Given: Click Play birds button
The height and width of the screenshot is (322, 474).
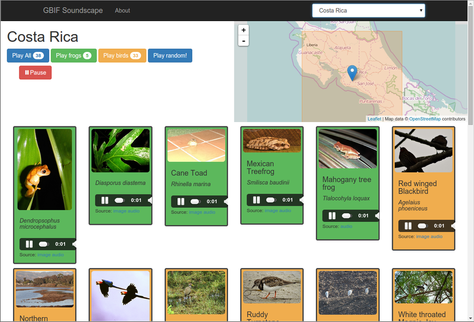Looking at the screenshot, I should point(122,56).
